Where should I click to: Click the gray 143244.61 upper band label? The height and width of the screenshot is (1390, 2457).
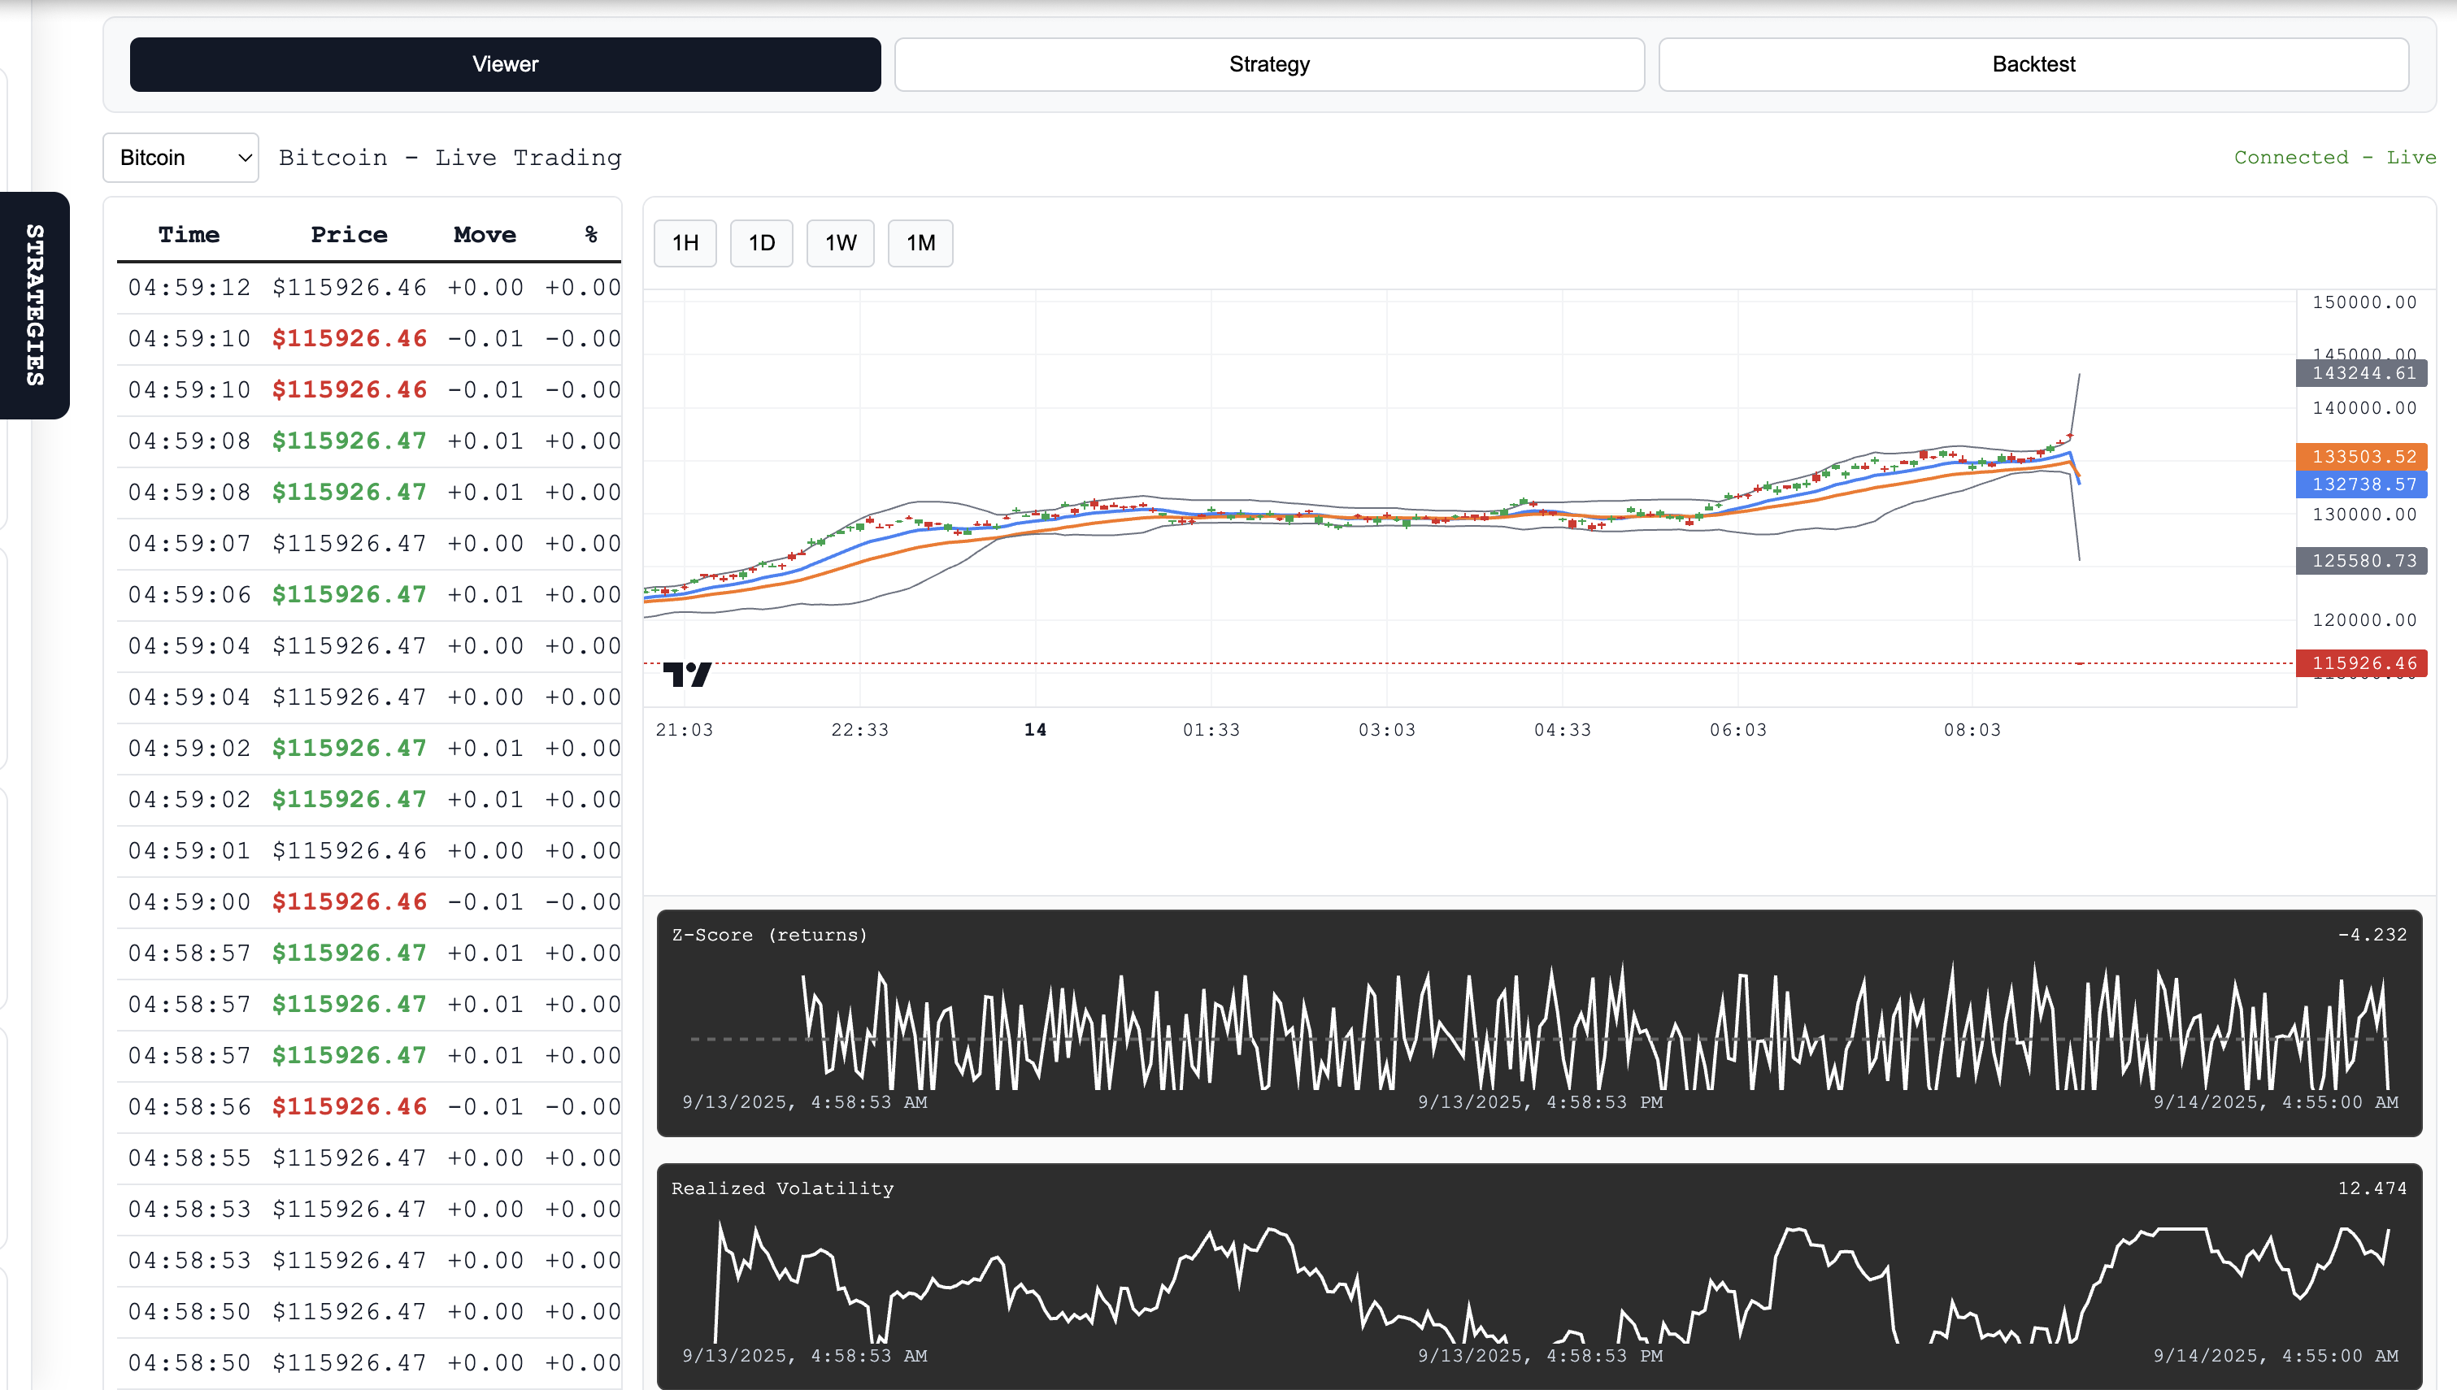[x=2362, y=373]
